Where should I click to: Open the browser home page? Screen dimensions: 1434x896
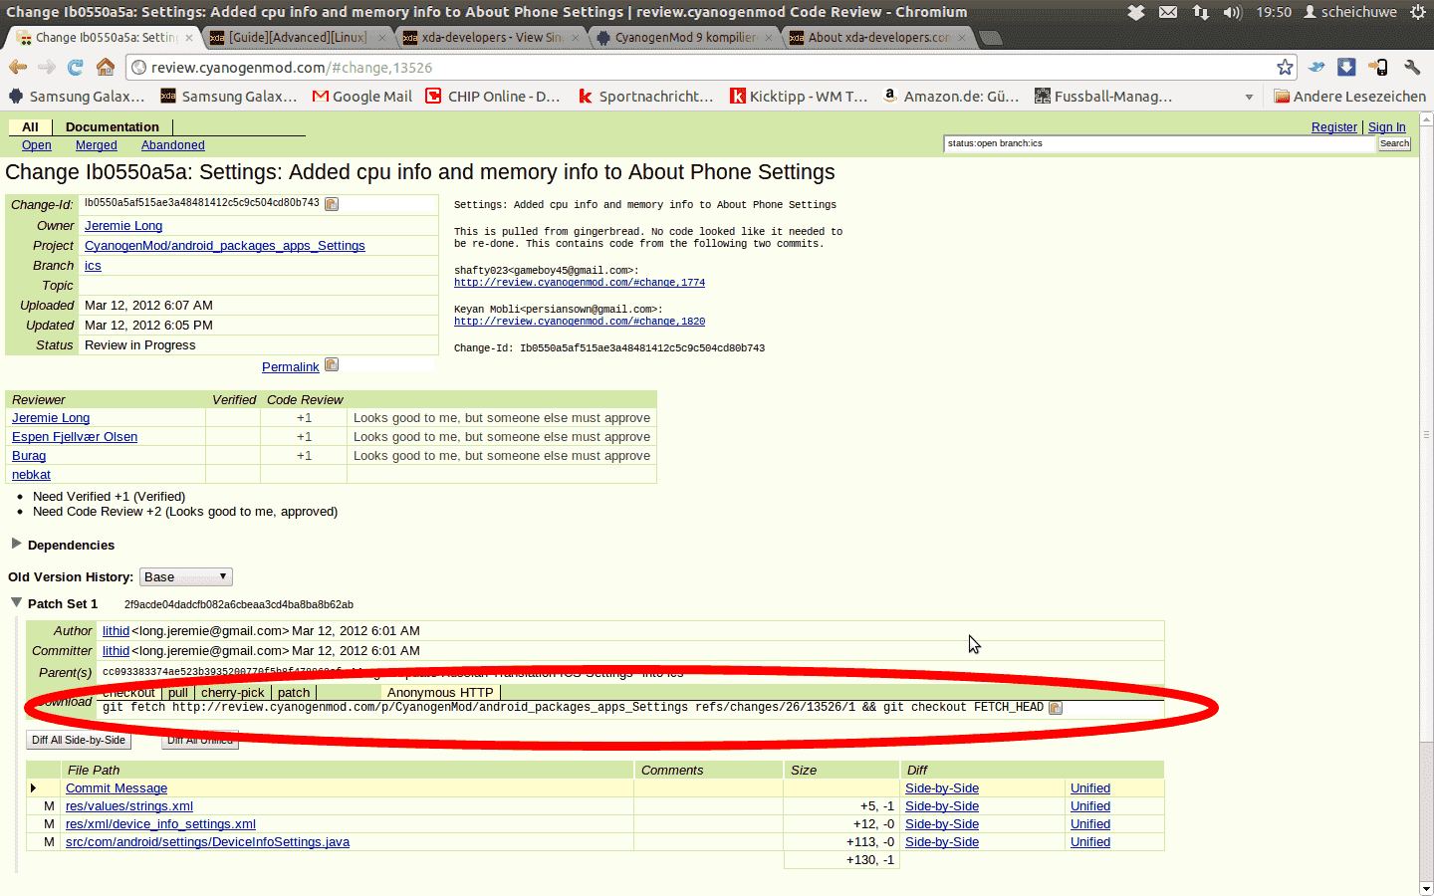[x=106, y=67]
